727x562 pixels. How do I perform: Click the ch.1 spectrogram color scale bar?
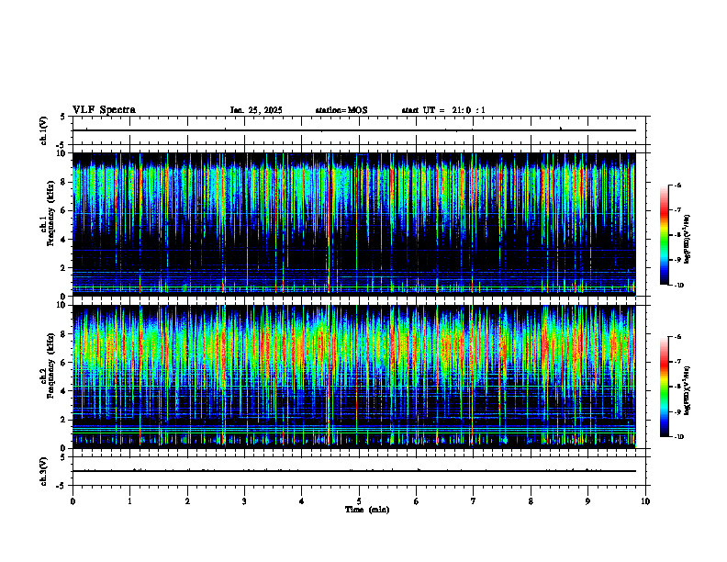coord(665,235)
